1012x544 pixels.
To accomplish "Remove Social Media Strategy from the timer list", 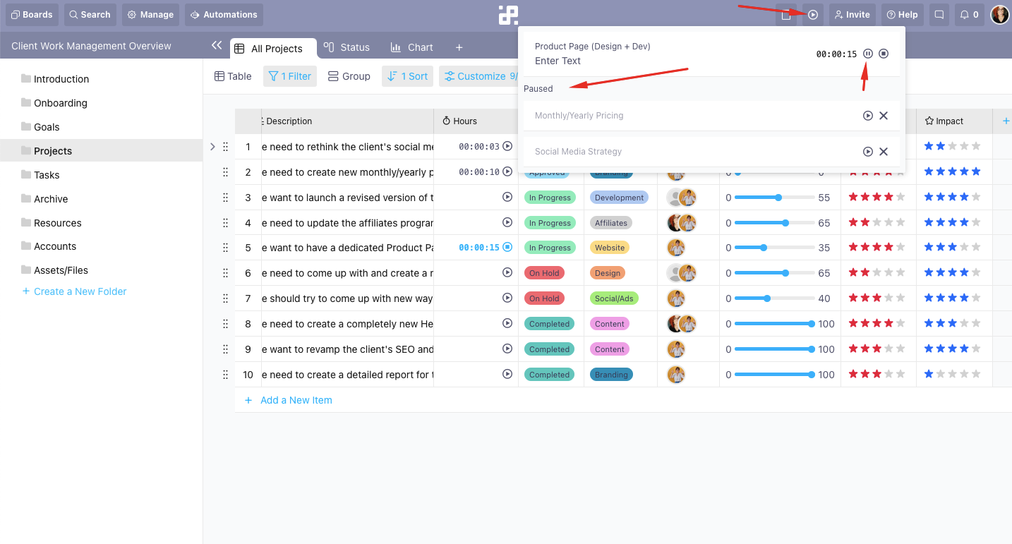I will pos(884,151).
